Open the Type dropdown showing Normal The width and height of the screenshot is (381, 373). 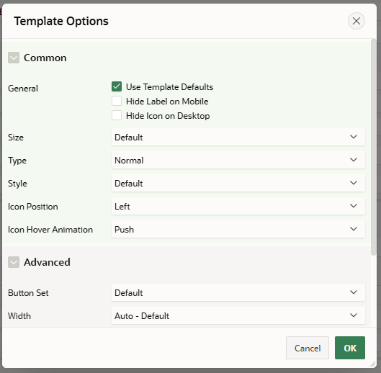[238, 160]
